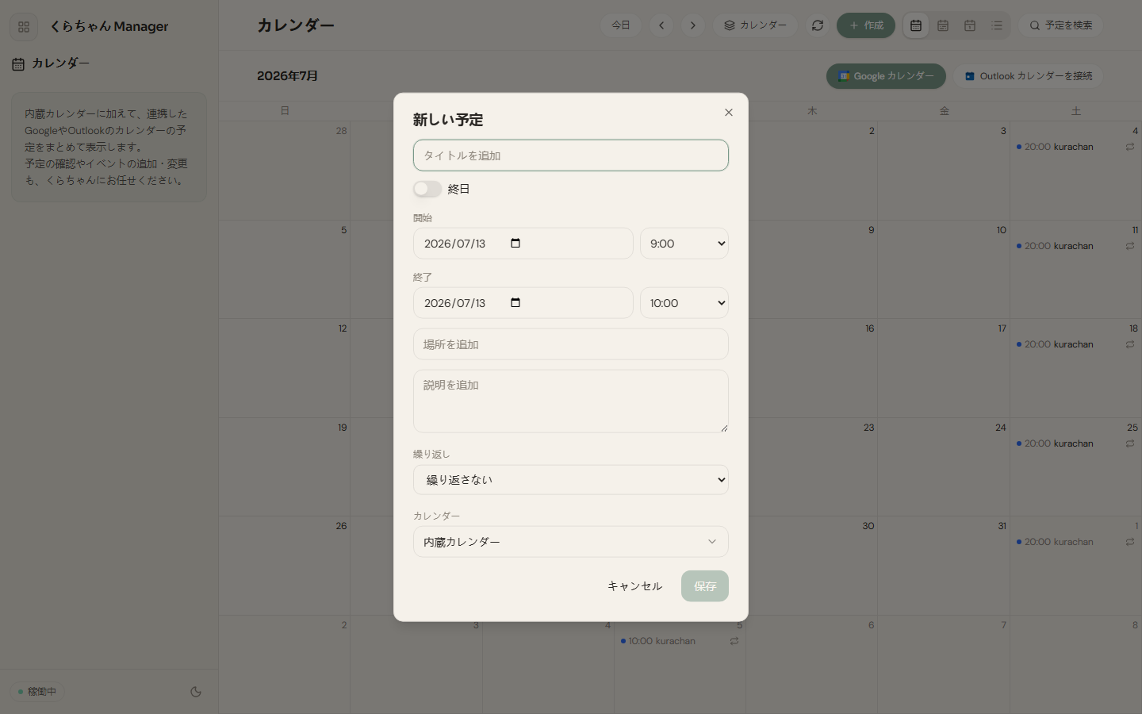Open the 繰り返し repeat dropdown
Screen dimensions: 1142x714
pyautogui.click(x=571, y=480)
